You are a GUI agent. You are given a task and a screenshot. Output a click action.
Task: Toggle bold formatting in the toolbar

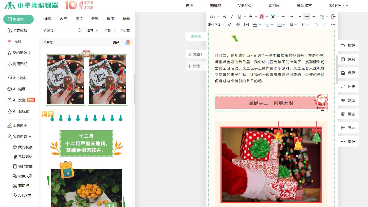tap(224, 16)
